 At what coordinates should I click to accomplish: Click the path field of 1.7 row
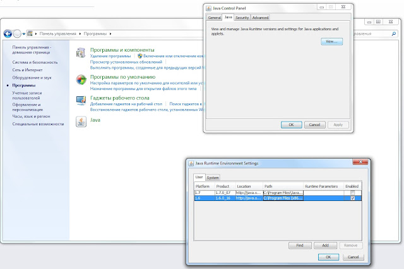(x=283, y=193)
